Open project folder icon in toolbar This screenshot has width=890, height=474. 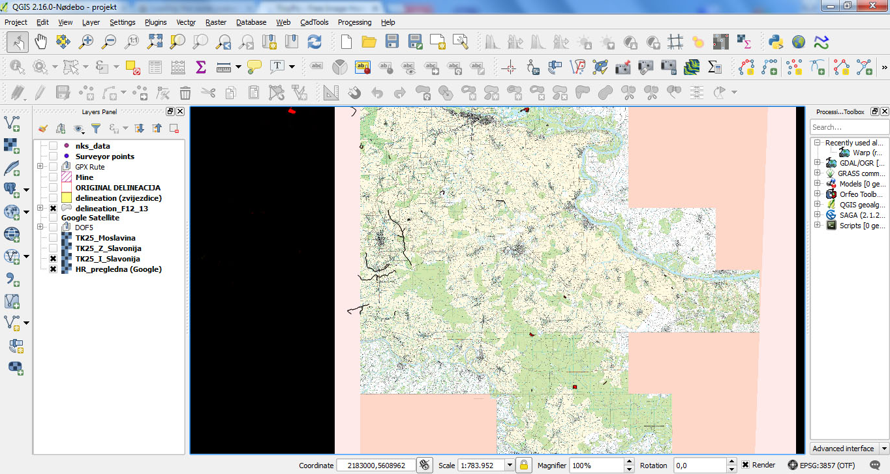tap(369, 42)
